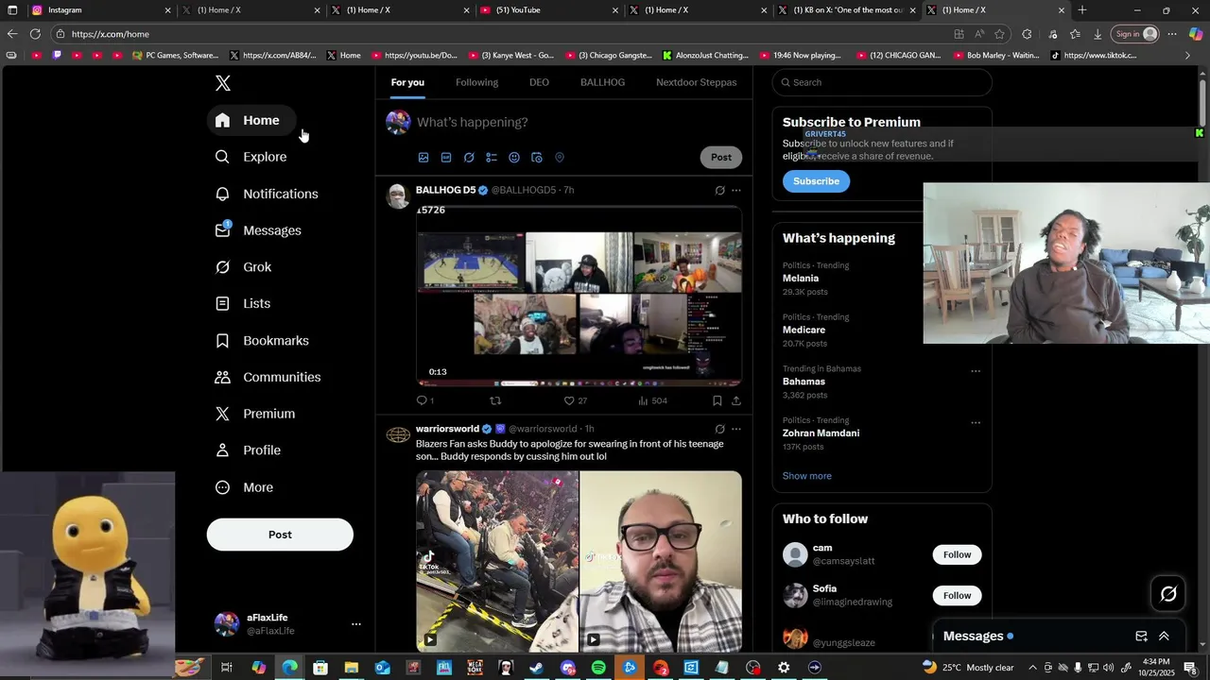Bookmark this page with the star icon
The height and width of the screenshot is (680, 1210).
pos(999,34)
